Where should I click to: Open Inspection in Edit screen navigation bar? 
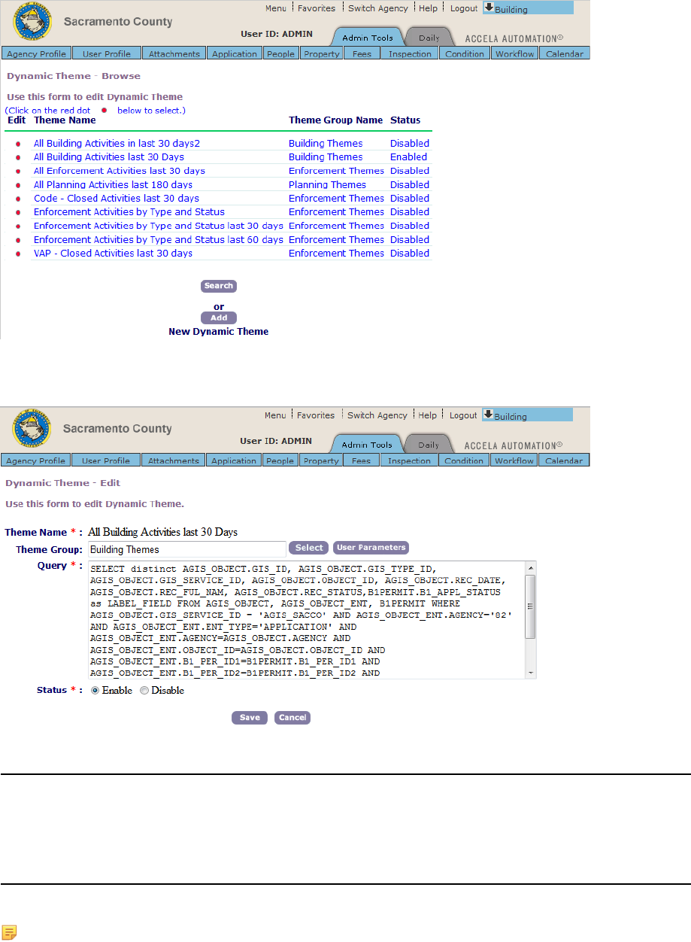click(410, 460)
